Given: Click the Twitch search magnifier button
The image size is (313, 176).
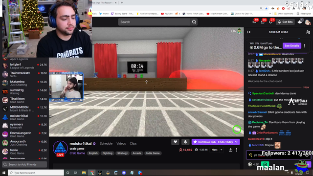Looking at the screenshot, I should tap(194, 22).
